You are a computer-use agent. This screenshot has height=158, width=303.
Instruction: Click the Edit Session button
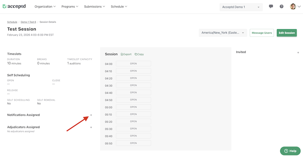pos(287,33)
